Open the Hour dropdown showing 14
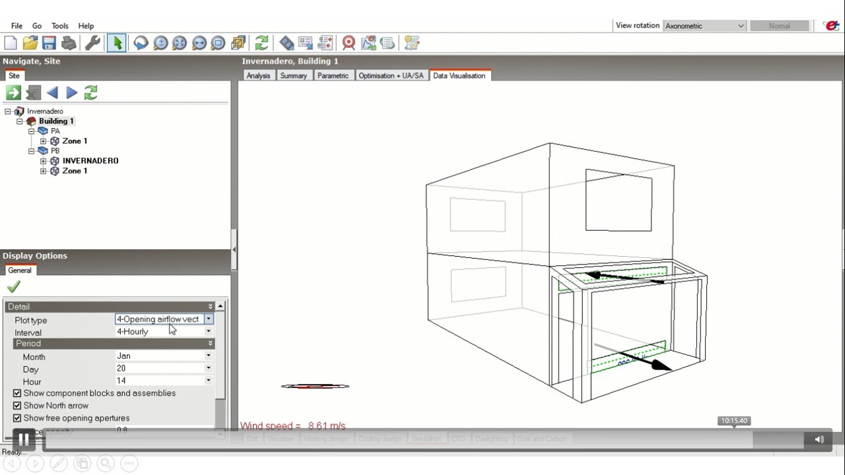Image resolution: width=845 pixels, height=475 pixels. 208,381
